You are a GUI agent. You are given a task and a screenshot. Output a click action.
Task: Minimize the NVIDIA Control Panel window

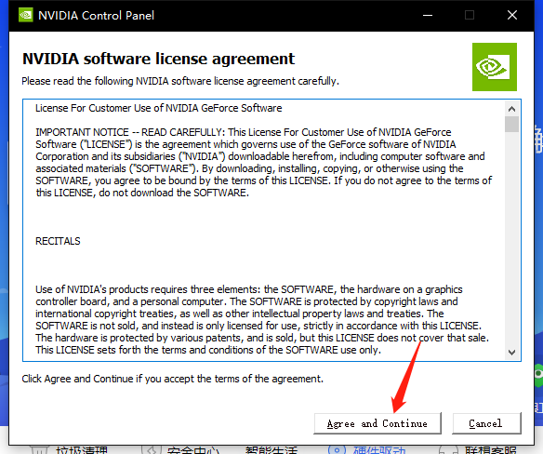(428, 15)
